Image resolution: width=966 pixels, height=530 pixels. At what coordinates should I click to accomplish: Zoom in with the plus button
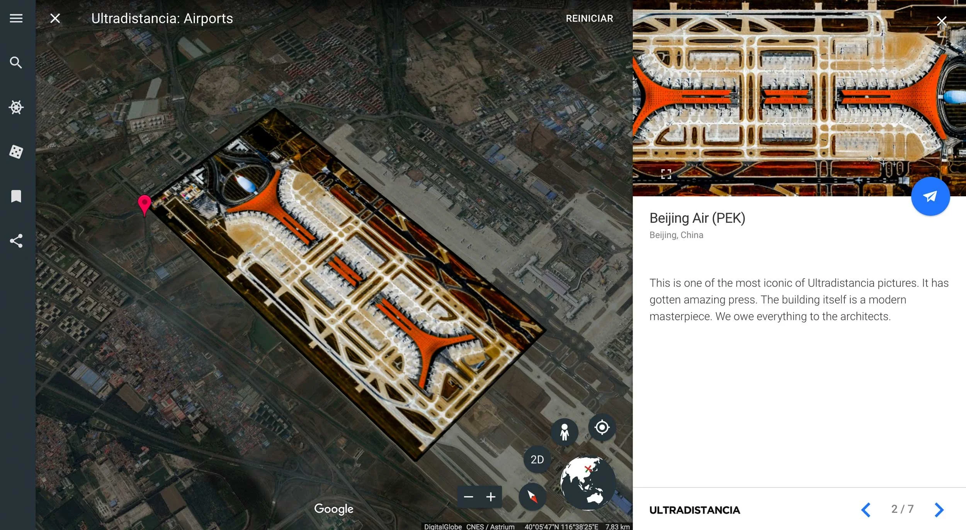pos(491,497)
